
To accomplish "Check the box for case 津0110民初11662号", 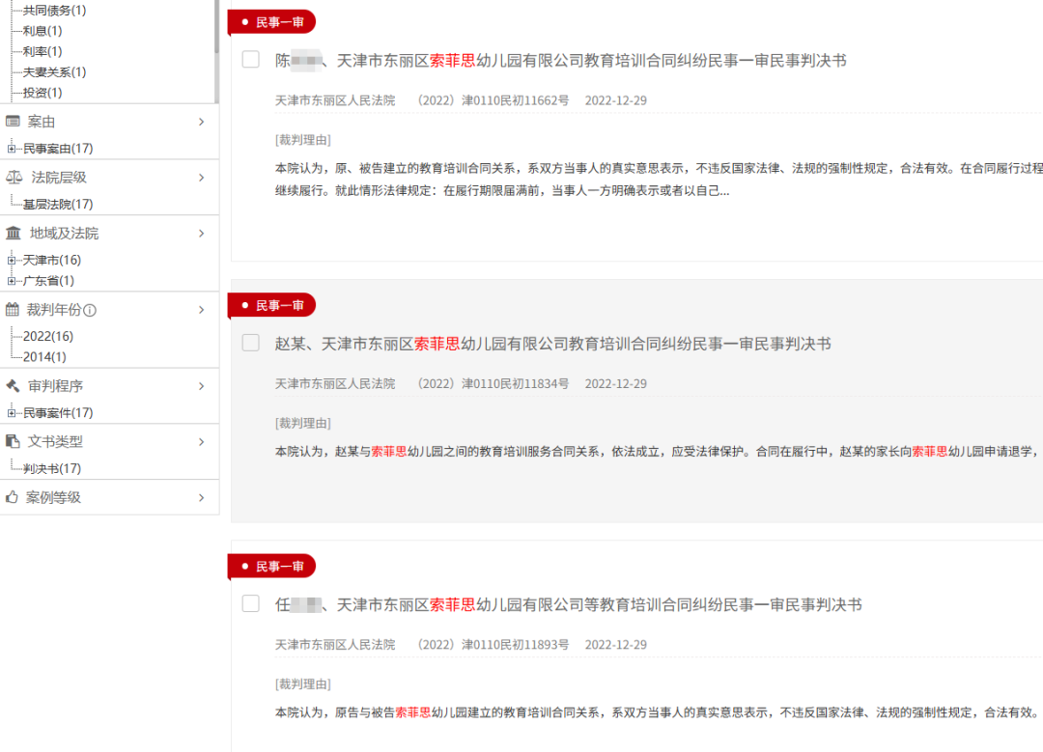I will coord(251,59).
